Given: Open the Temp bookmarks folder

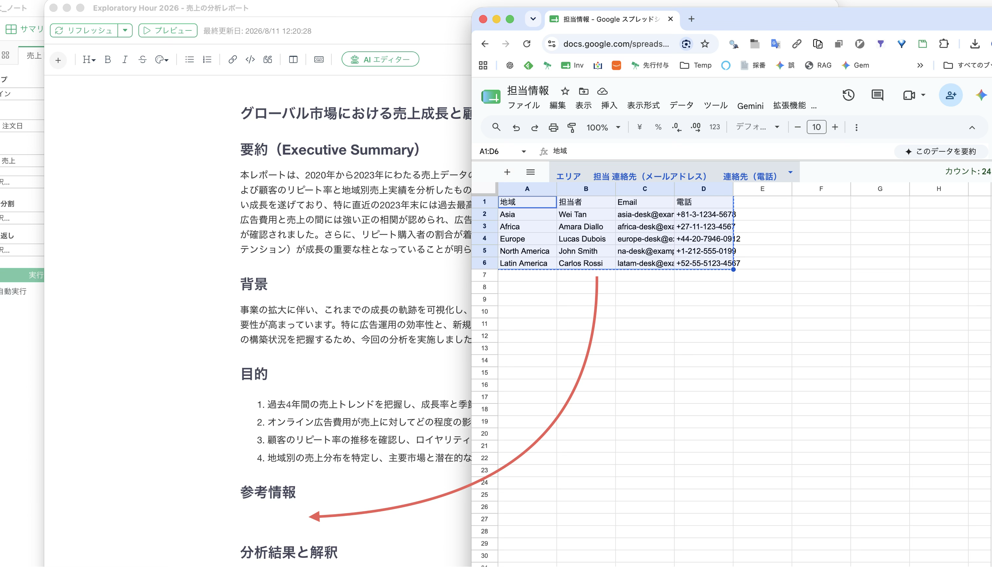Looking at the screenshot, I should pos(695,65).
